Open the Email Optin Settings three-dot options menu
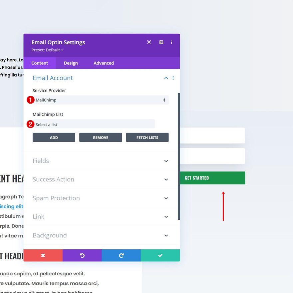Viewport: 293px width, 293px height. (172, 42)
